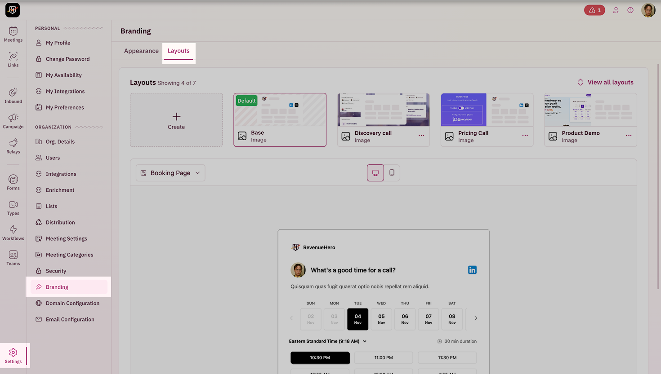Select the 06 Nov date slot
Viewport: 661px width, 374px height.
(x=405, y=319)
